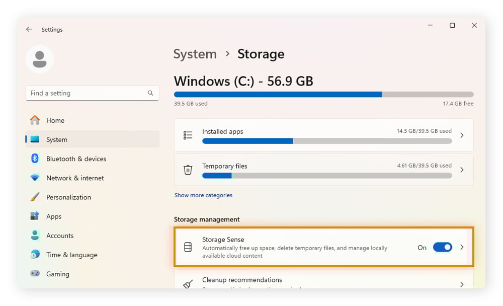Navigate to System breadcrumb
The width and height of the screenshot is (503, 306).
click(195, 54)
